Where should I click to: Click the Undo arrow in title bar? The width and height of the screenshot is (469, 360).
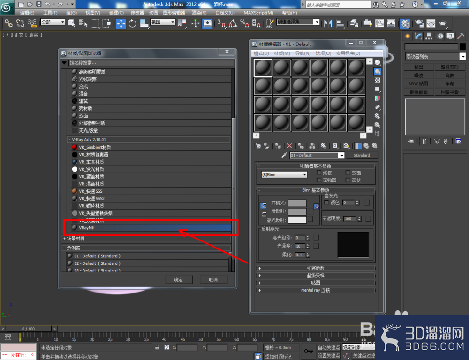47,4
